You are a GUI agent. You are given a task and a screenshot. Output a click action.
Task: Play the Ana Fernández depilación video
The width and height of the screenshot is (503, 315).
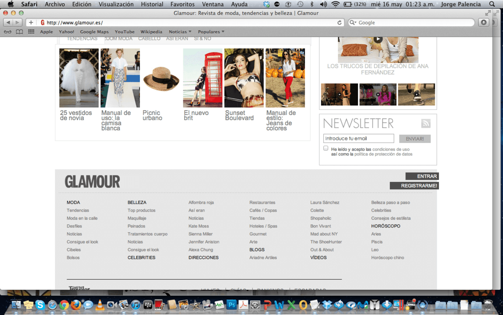378,39
